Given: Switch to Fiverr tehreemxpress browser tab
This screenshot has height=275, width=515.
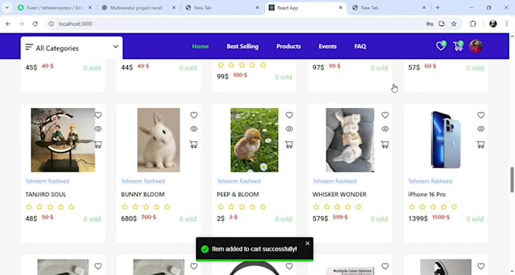Looking at the screenshot, I should pyautogui.click(x=55, y=8).
